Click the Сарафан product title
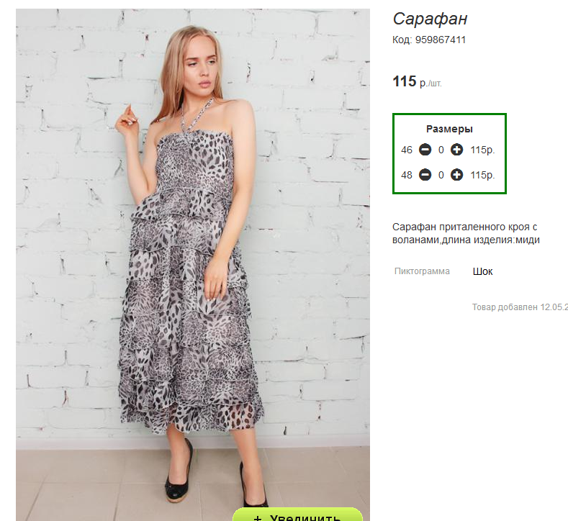 (x=430, y=19)
